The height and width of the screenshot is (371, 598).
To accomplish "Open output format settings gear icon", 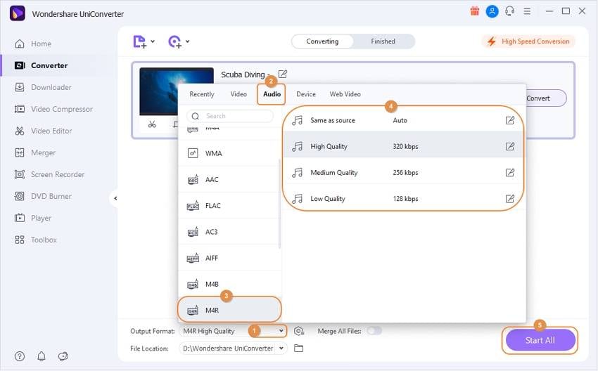I will point(299,331).
